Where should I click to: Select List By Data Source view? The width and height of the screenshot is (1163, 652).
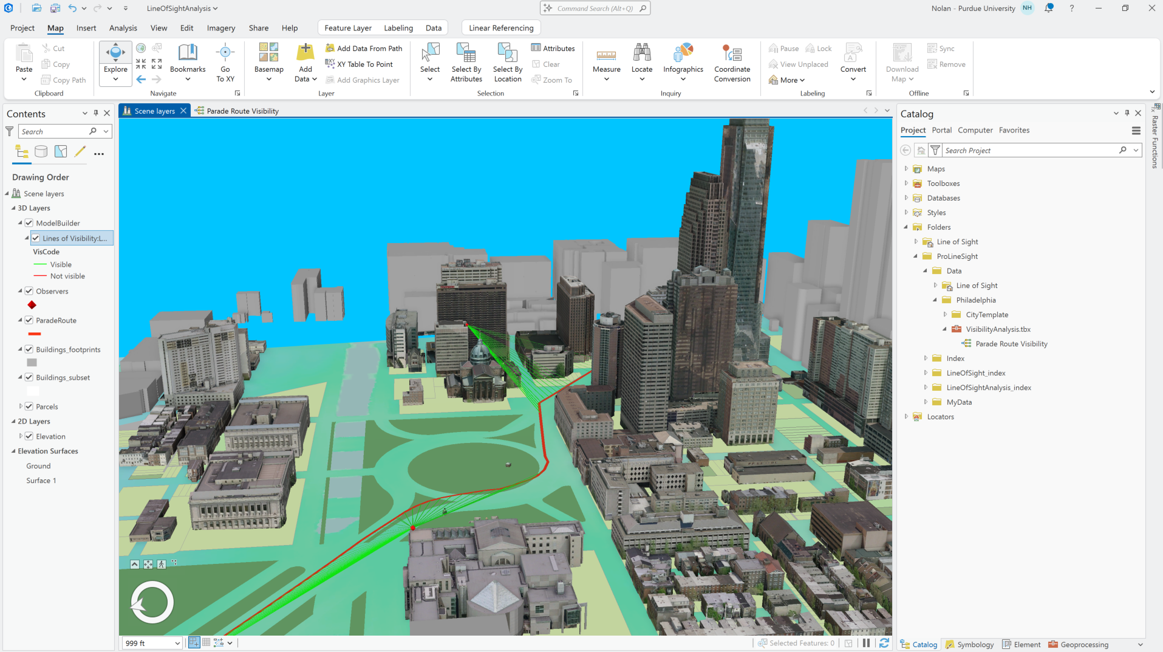point(41,151)
